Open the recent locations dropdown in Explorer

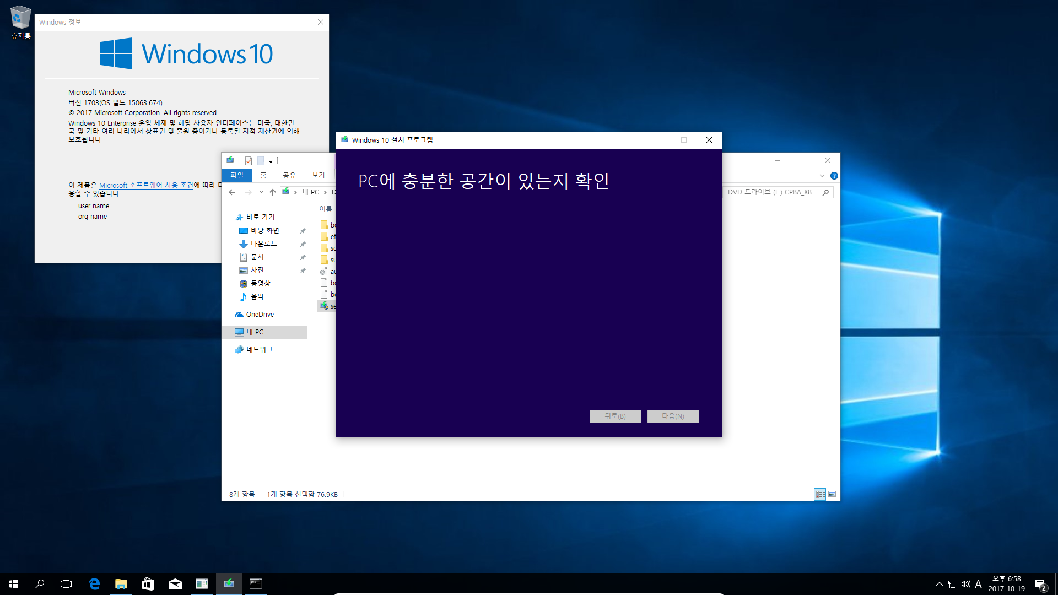pos(261,192)
